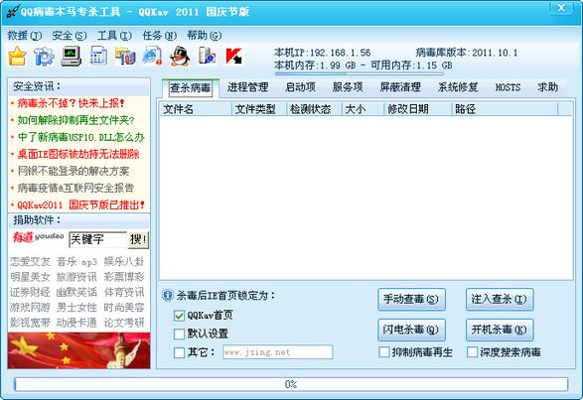The image size is (583, 400).
Task: Open the 任务(N) menu
Action: pos(160,36)
